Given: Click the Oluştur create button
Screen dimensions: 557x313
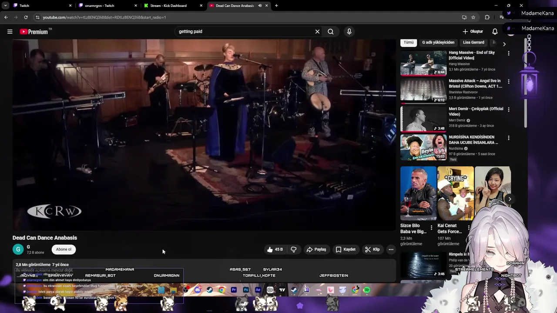Looking at the screenshot, I should click(473, 31).
